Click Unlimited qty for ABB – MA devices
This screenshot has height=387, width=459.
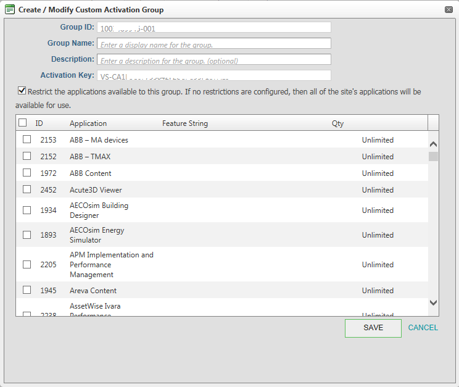click(378, 140)
